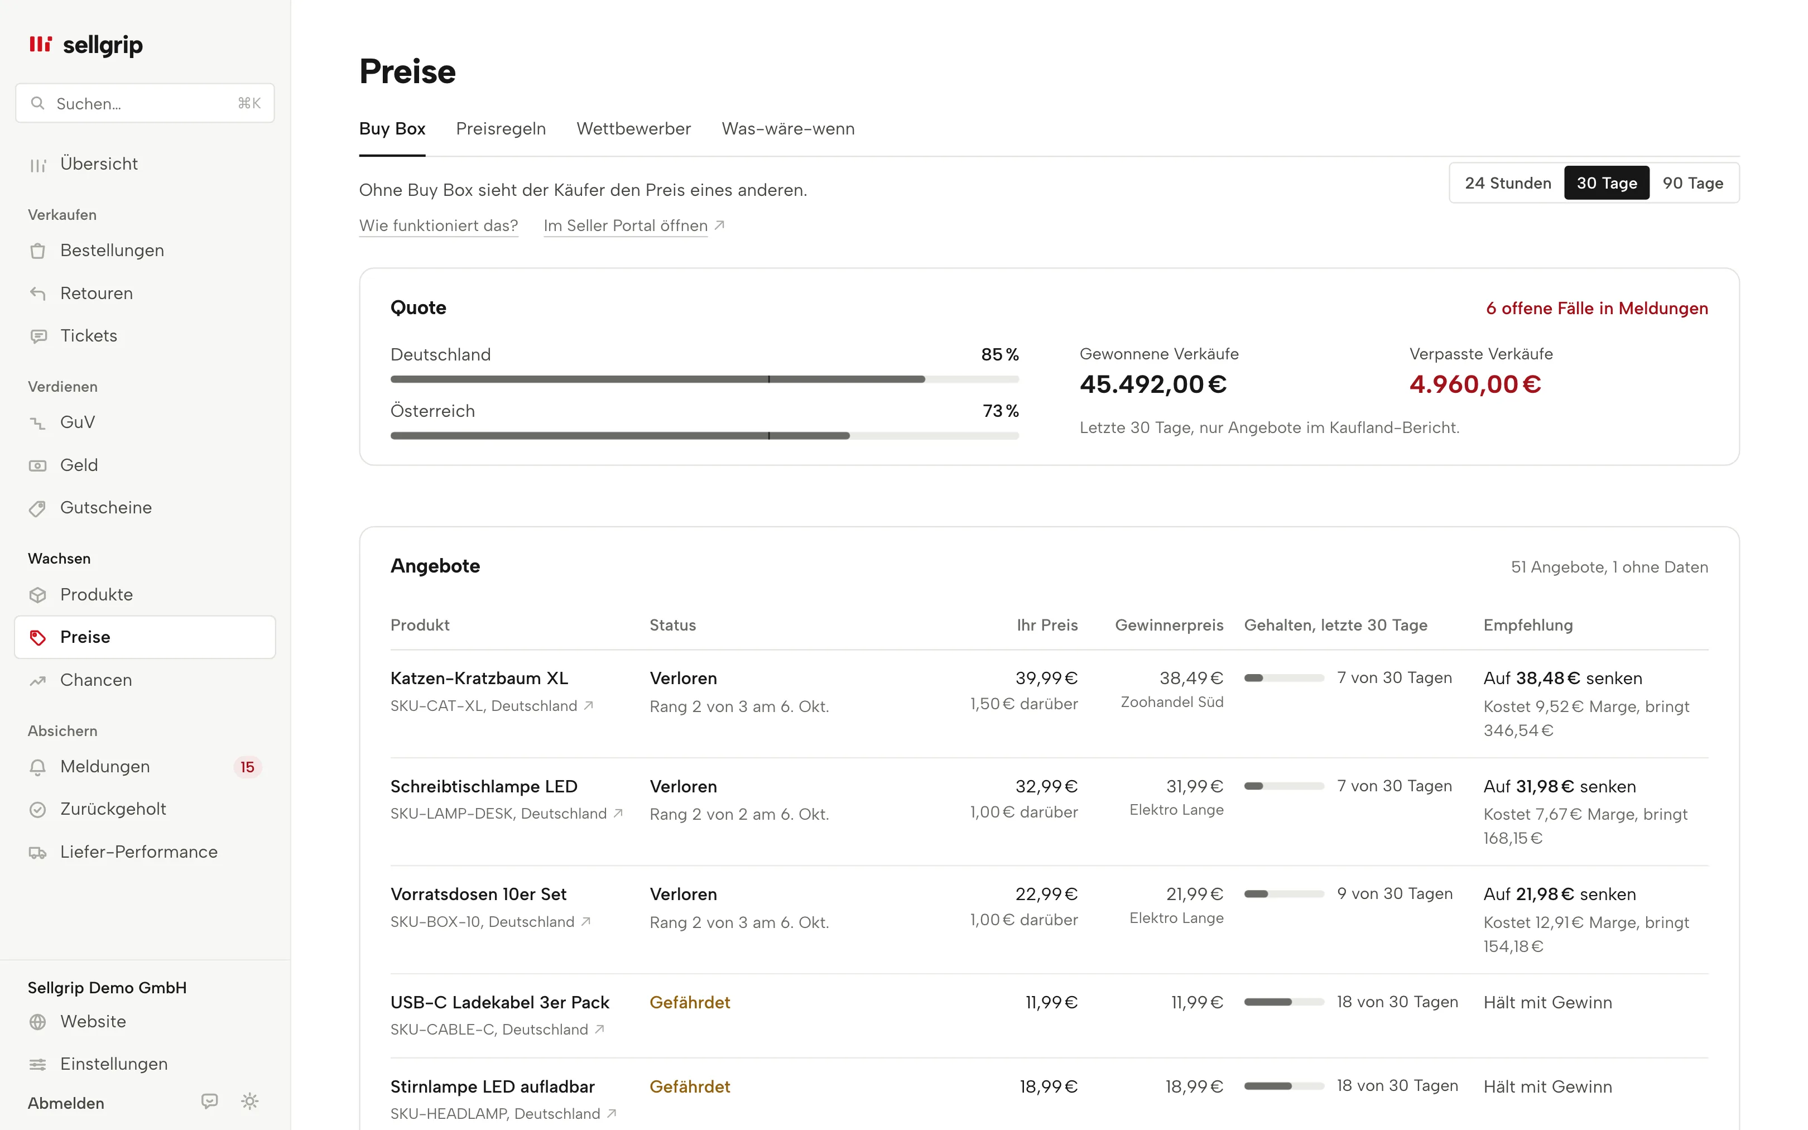
Task: Click 'Vorratsdosen 10er Set' product name
Action: pyautogui.click(x=478, y=894)
